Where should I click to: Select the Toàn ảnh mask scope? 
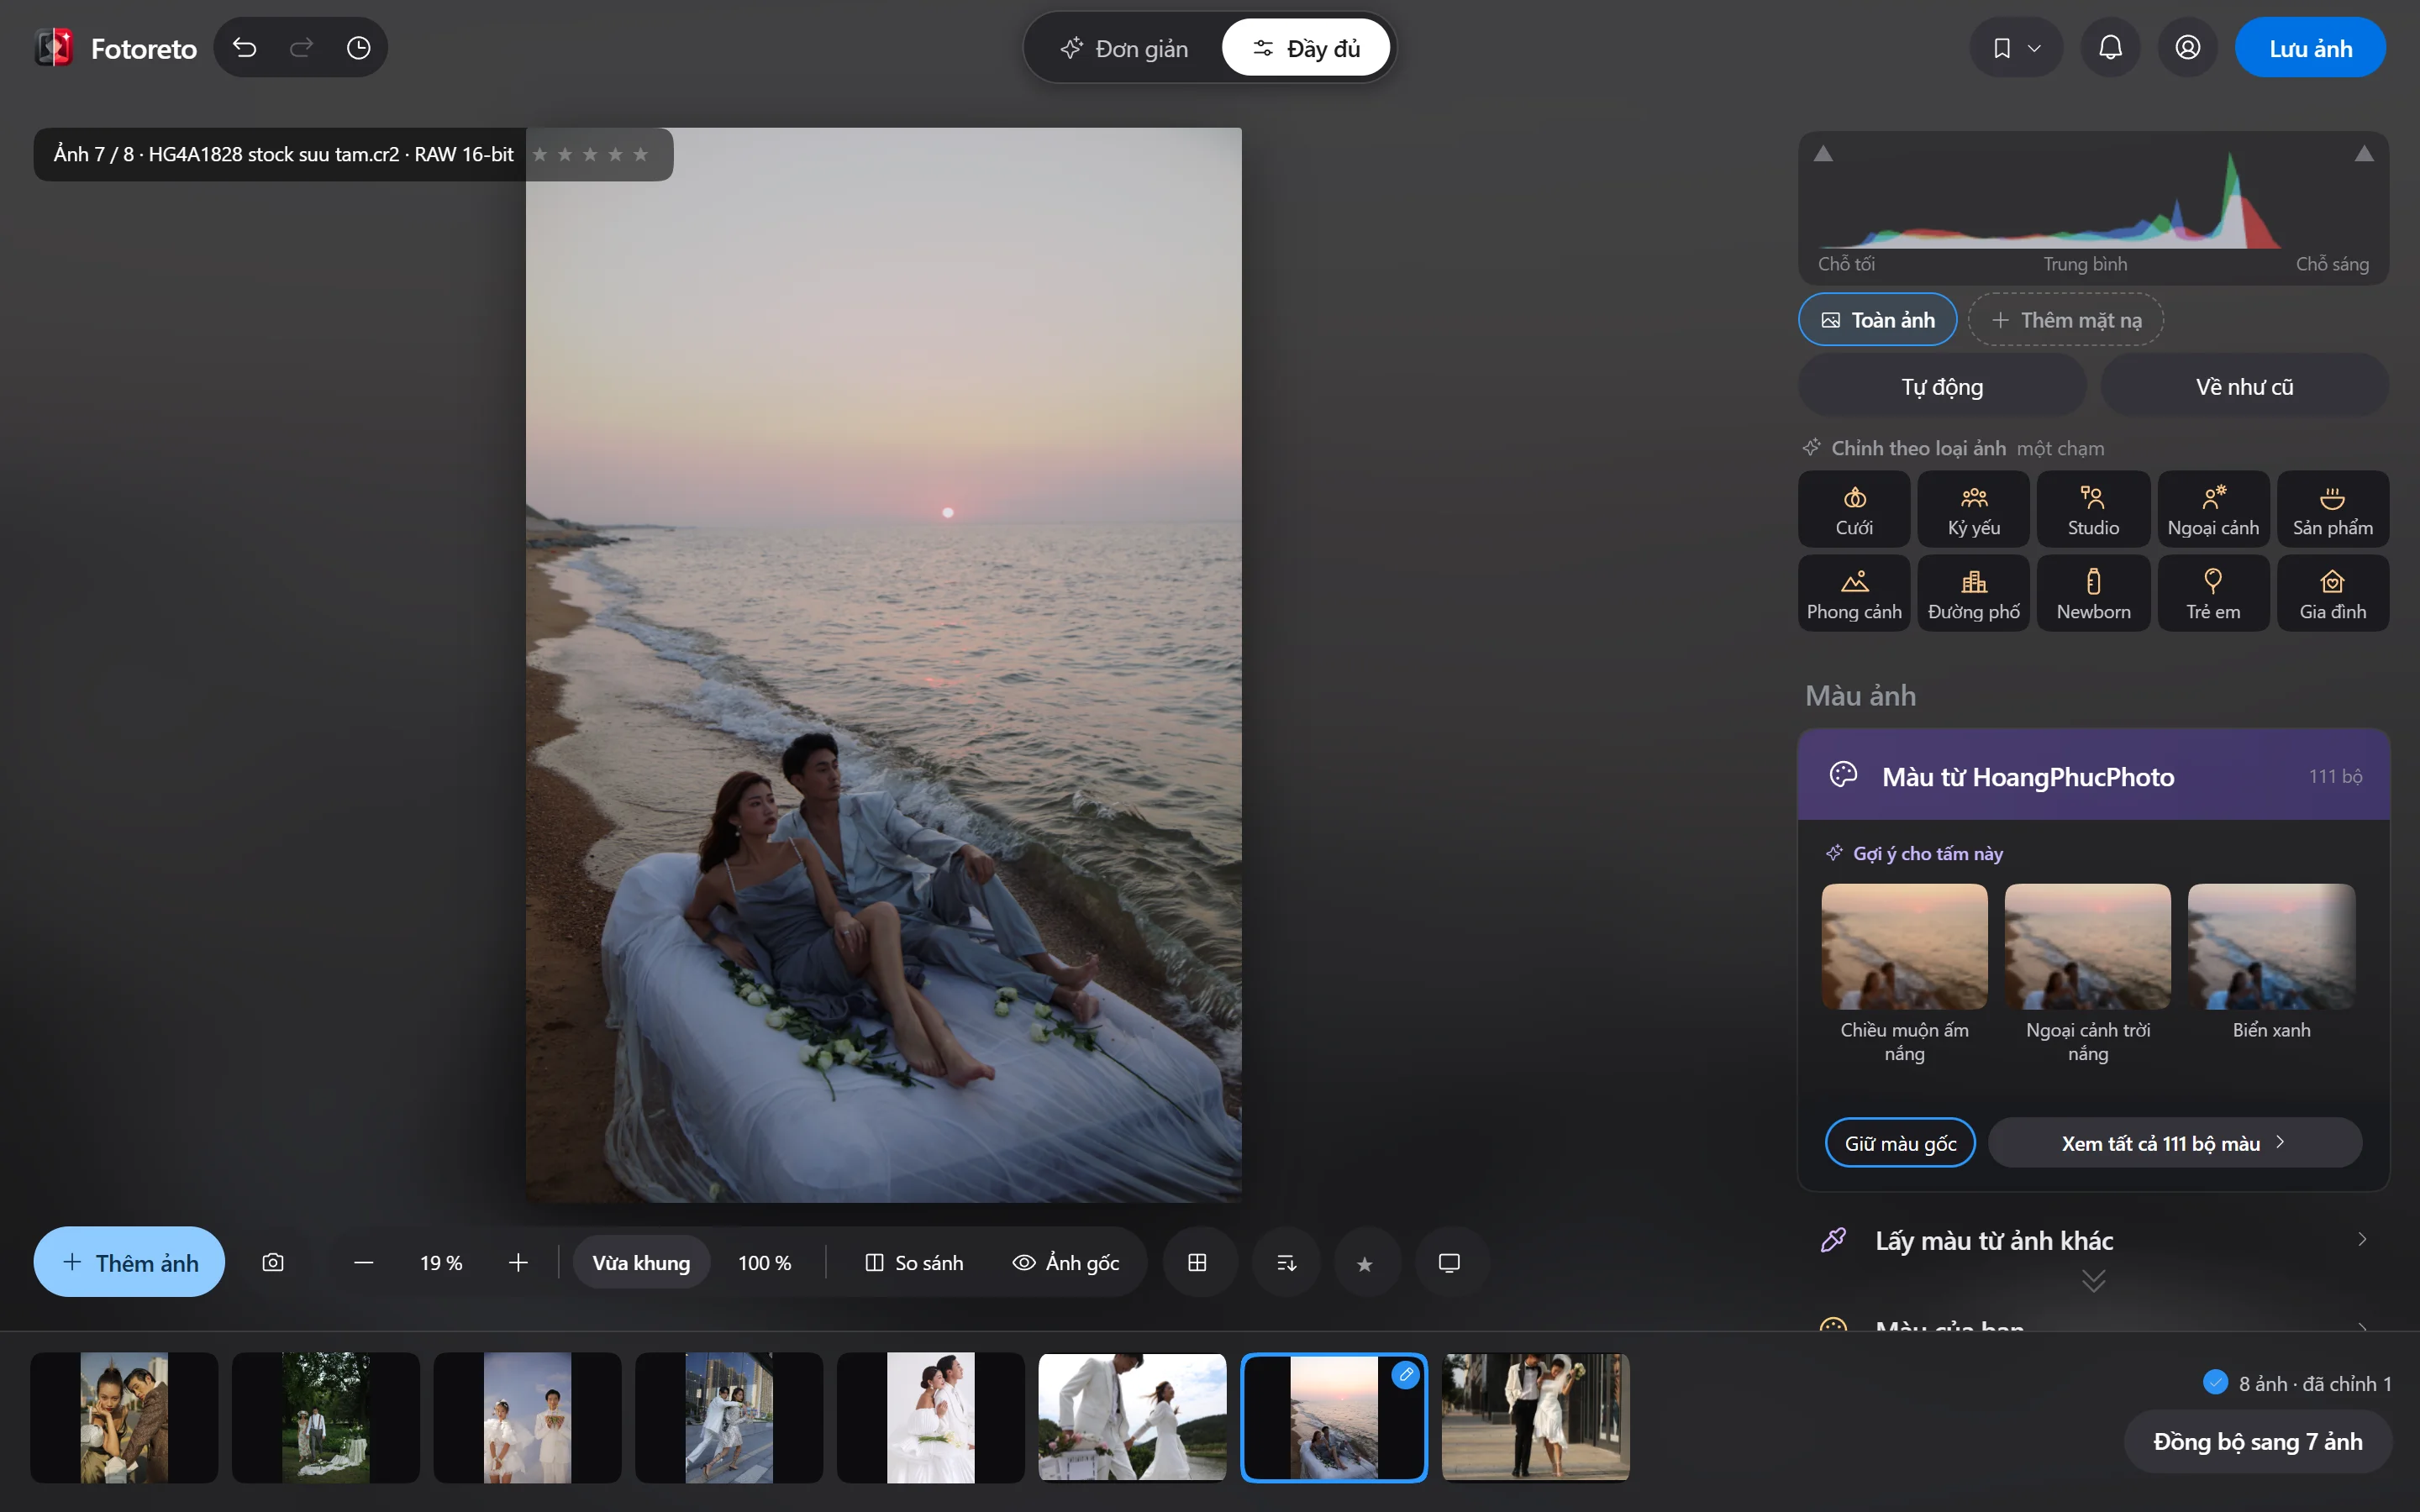(x=1878, y=320)
